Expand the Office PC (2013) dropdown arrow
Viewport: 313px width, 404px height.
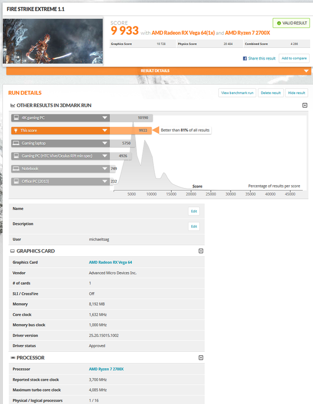pyautogui.click(x=104, y=181)
